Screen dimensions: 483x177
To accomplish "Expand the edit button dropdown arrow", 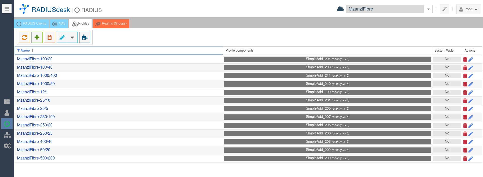I will point(72,37).
